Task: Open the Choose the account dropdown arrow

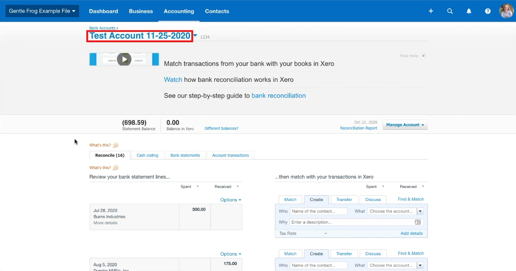Action: point(420,211)
